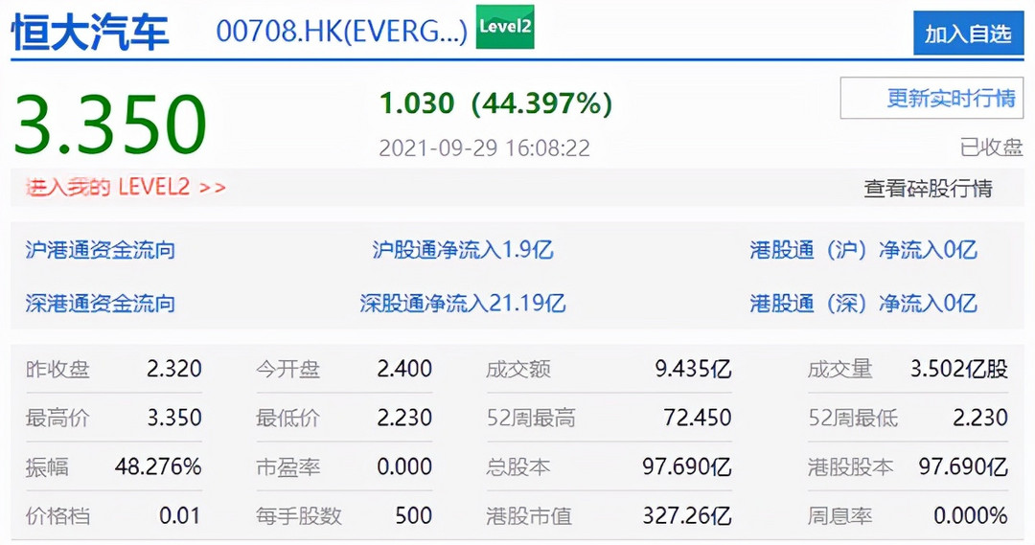Click the 港股通（深）净流入0亿 link
The width and height of the screenshot is (1035, 545).
click(863, 305)
